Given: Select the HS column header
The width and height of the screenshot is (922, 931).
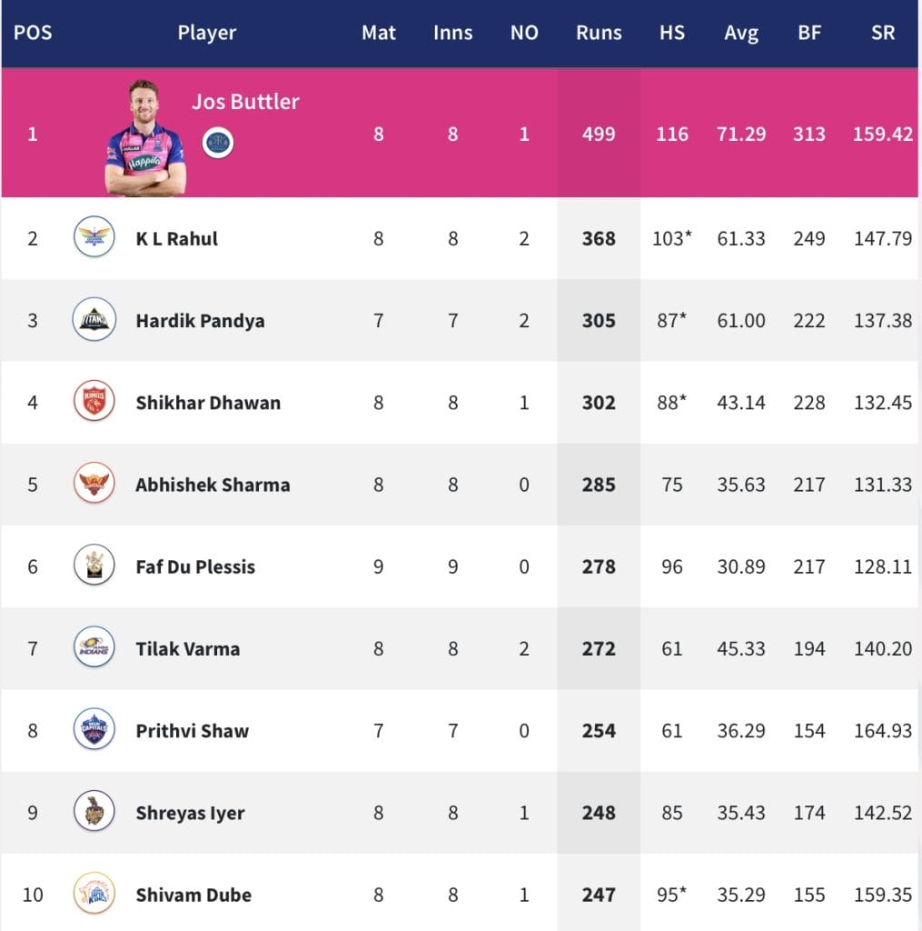Looking at the screenshot, I should coord(672,33).
